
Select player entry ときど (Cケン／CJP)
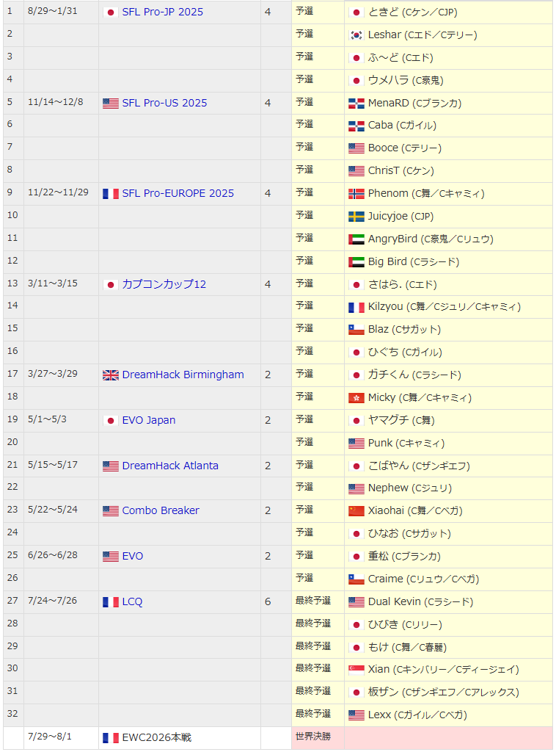412,12
